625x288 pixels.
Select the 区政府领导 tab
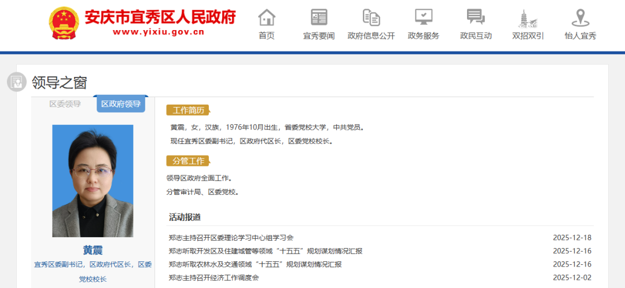coord(121,104)
